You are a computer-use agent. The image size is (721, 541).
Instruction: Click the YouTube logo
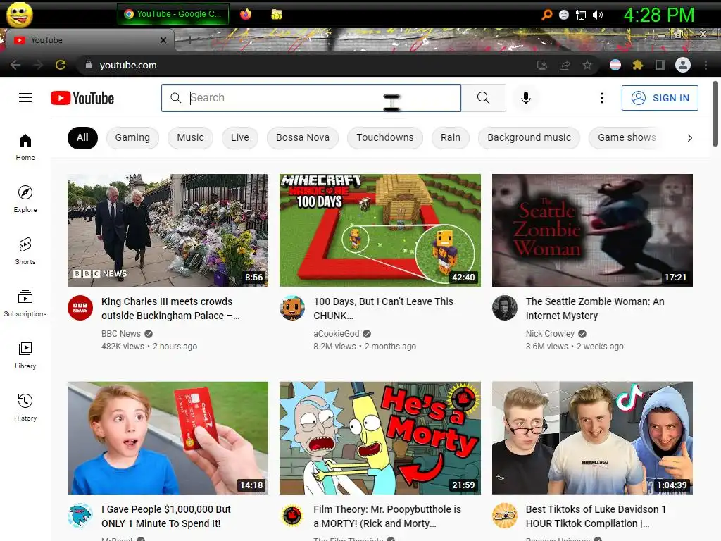[x=82, y=98]
